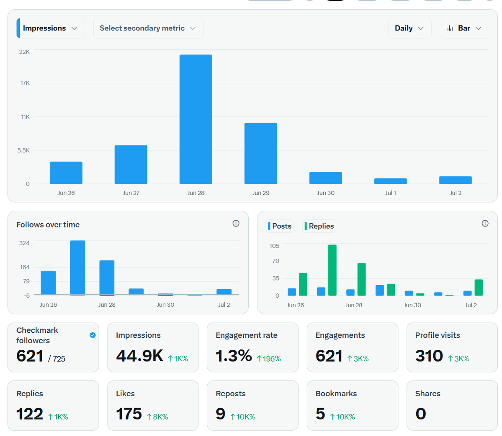Open the Engagement rate card
The width and height of the screenshot is (502, 436).
point(252,347)
